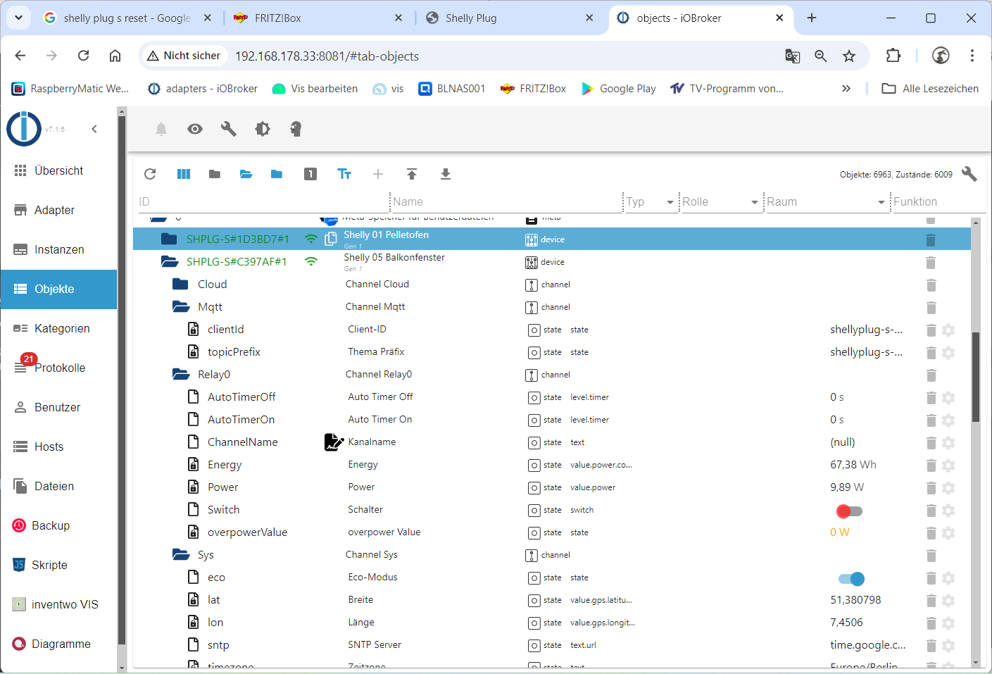Open settings gear for Power state

point(948,487)
